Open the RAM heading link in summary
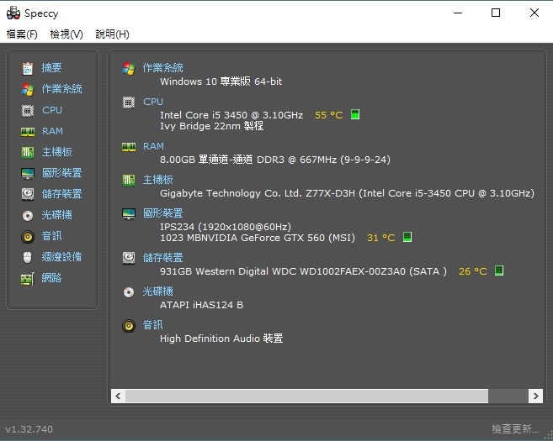Viewport: 553px width, 441px height. pyautogui.click(x=153, y=146)
